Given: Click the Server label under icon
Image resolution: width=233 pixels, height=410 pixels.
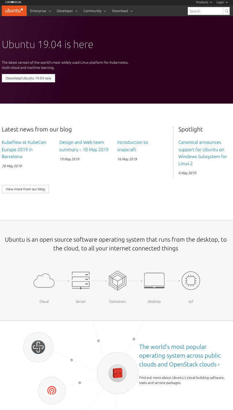Looking at the screenshot, I should pyautogui.click(x=81, y=302).
